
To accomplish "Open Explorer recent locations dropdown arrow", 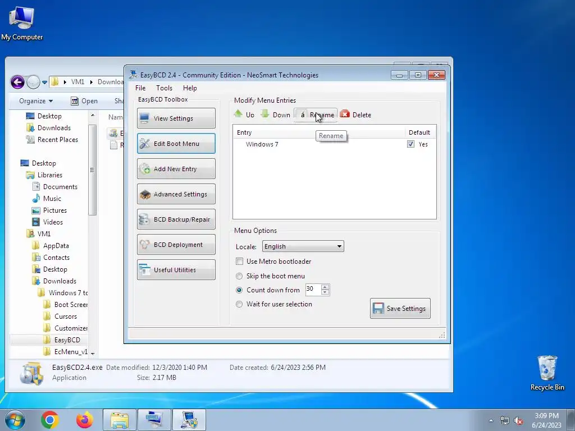I will [x=44, y=82].
